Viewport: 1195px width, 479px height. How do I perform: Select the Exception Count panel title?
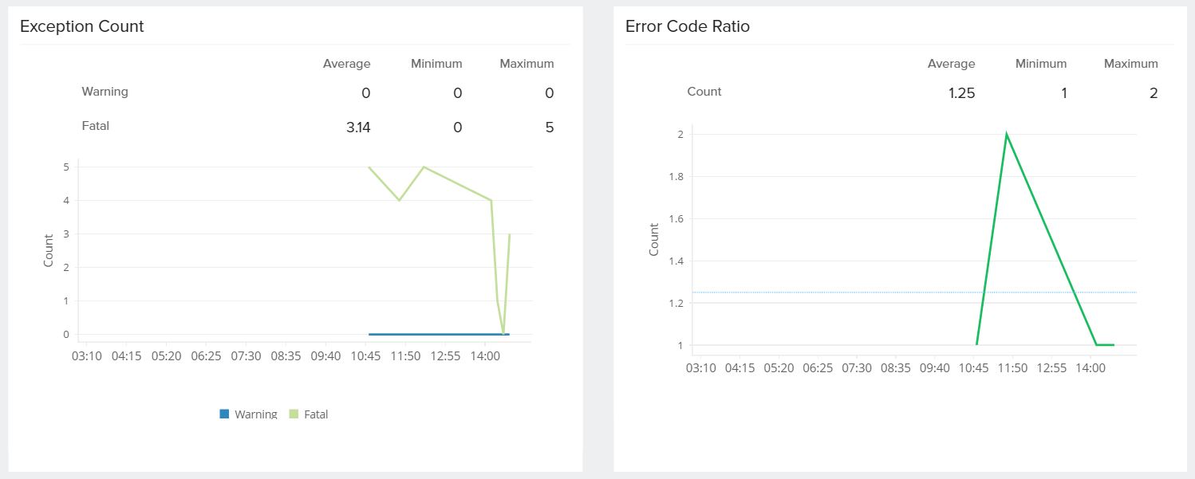pyautogui.click(x=81, y=26)
